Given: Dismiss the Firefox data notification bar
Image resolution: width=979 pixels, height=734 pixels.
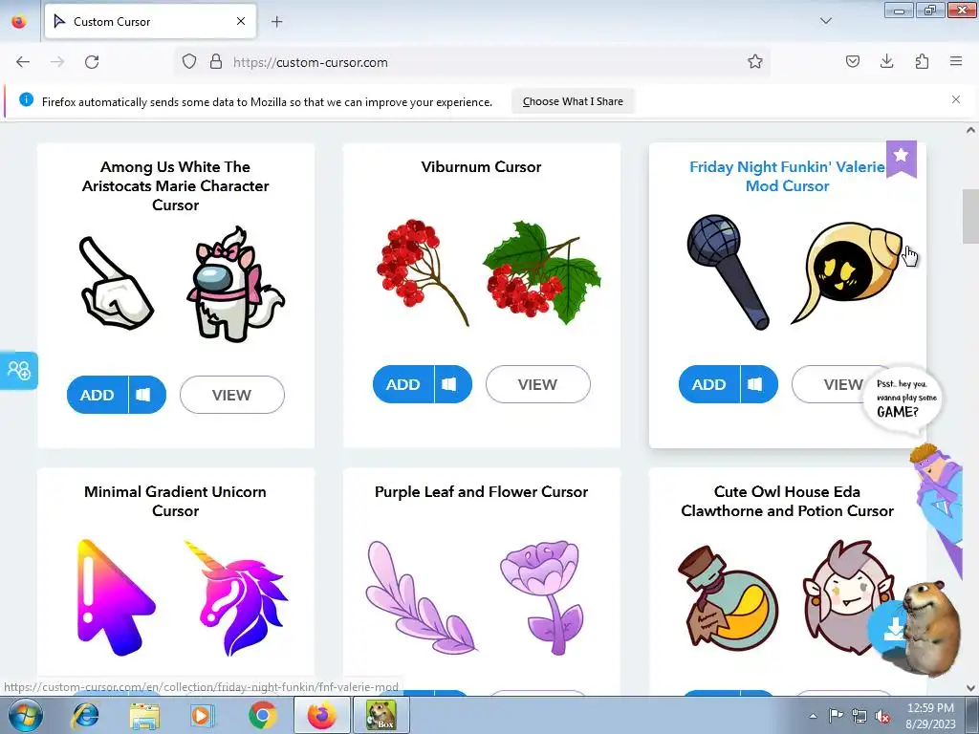Looking at the screenshot, I should click(956, 99).
